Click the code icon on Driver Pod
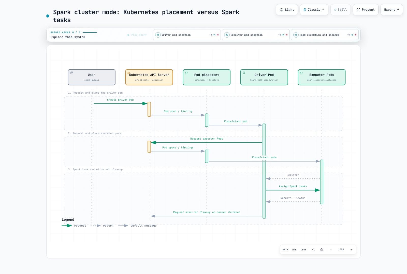This screenshot has height=274, width=407. [244, 73]
